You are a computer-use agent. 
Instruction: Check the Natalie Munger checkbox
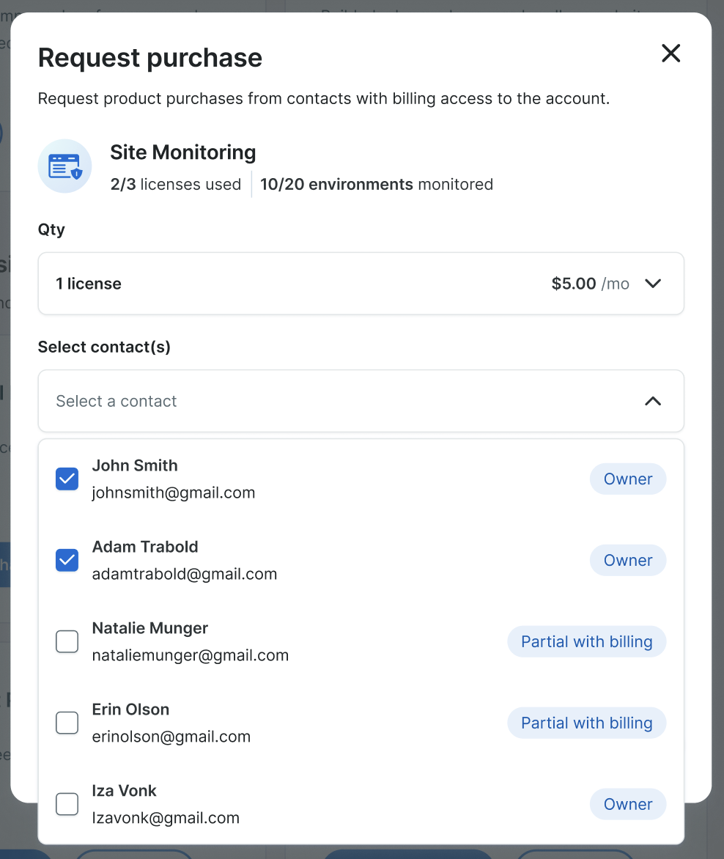[67, 642]
